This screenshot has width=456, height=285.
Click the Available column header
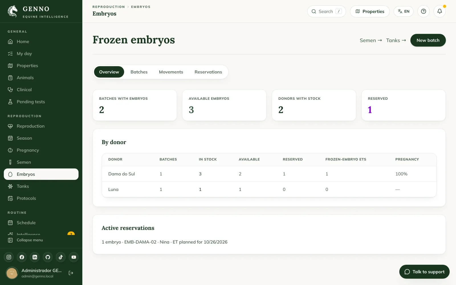pos(249,159)
